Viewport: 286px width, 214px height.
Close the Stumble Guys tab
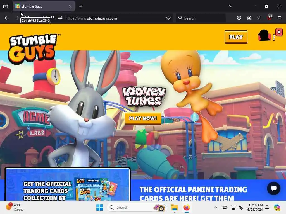(70, 6)
